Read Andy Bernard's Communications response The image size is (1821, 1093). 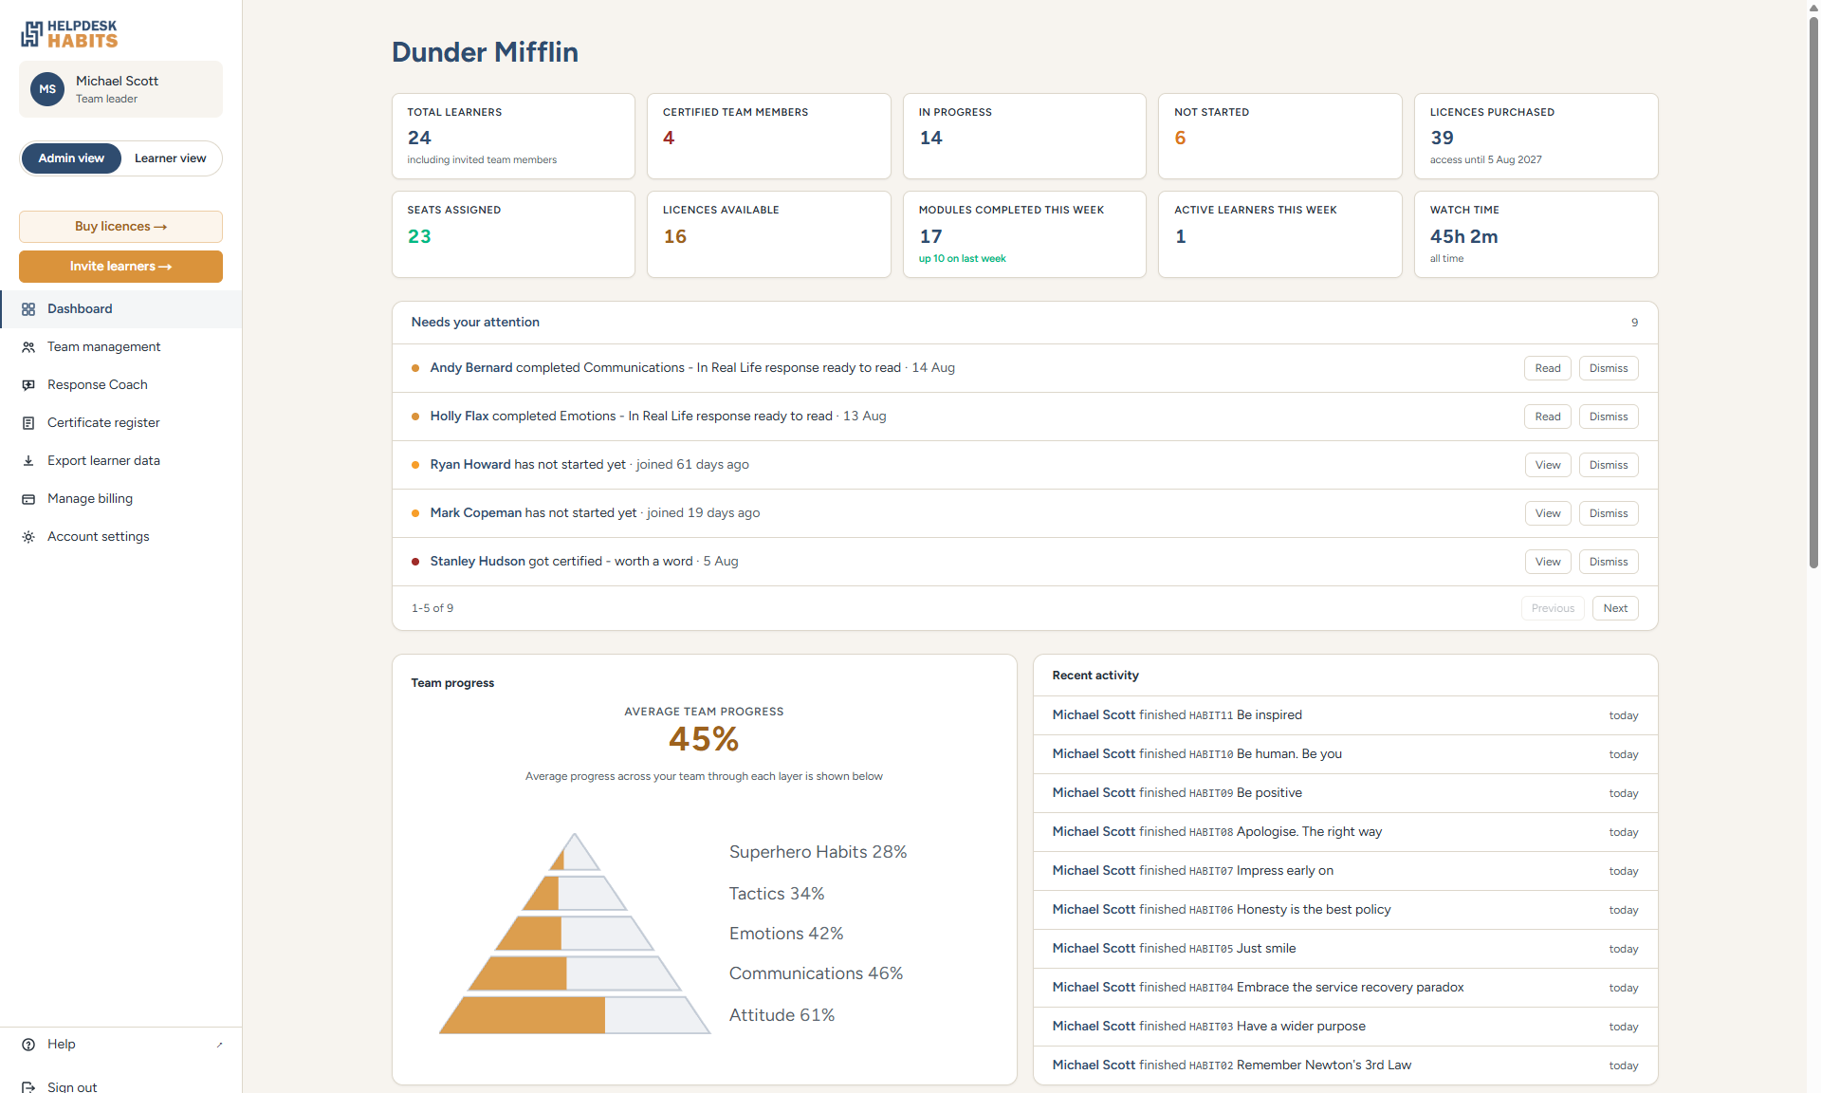click(1547, 368)
